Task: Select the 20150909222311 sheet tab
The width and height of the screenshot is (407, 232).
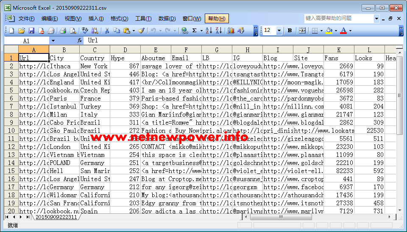Action: coord(56,217)
